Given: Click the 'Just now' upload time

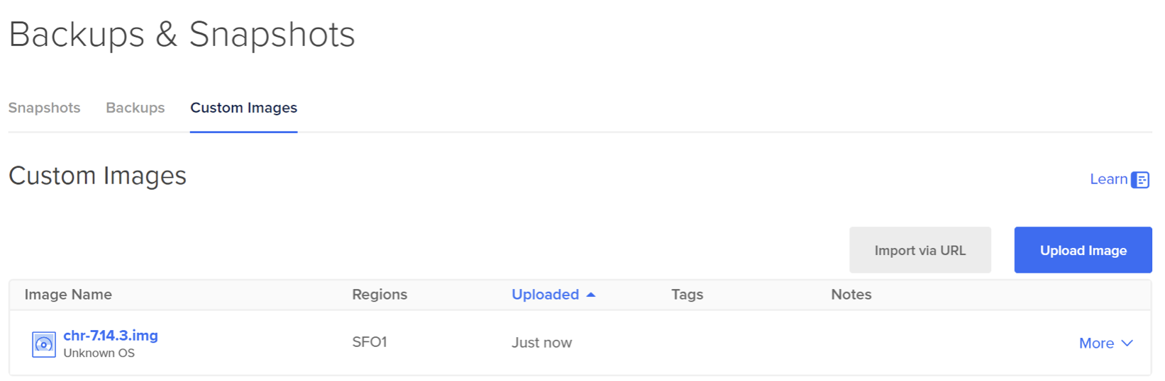Looking at the screenshot, I should coord(541,343).
